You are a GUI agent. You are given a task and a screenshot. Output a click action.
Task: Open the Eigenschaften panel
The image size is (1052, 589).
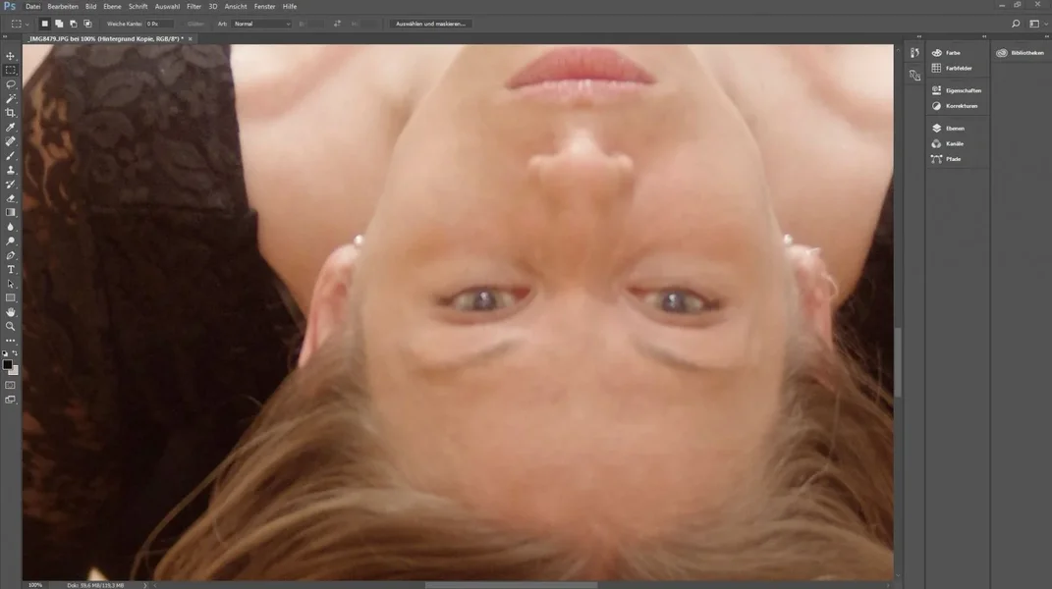958,90
